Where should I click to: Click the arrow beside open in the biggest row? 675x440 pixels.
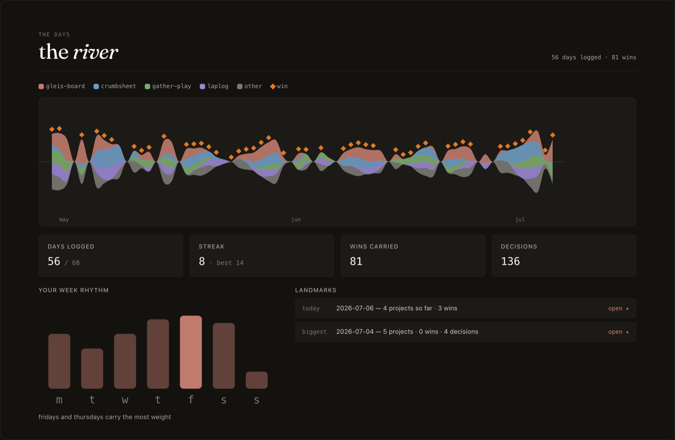627,332
